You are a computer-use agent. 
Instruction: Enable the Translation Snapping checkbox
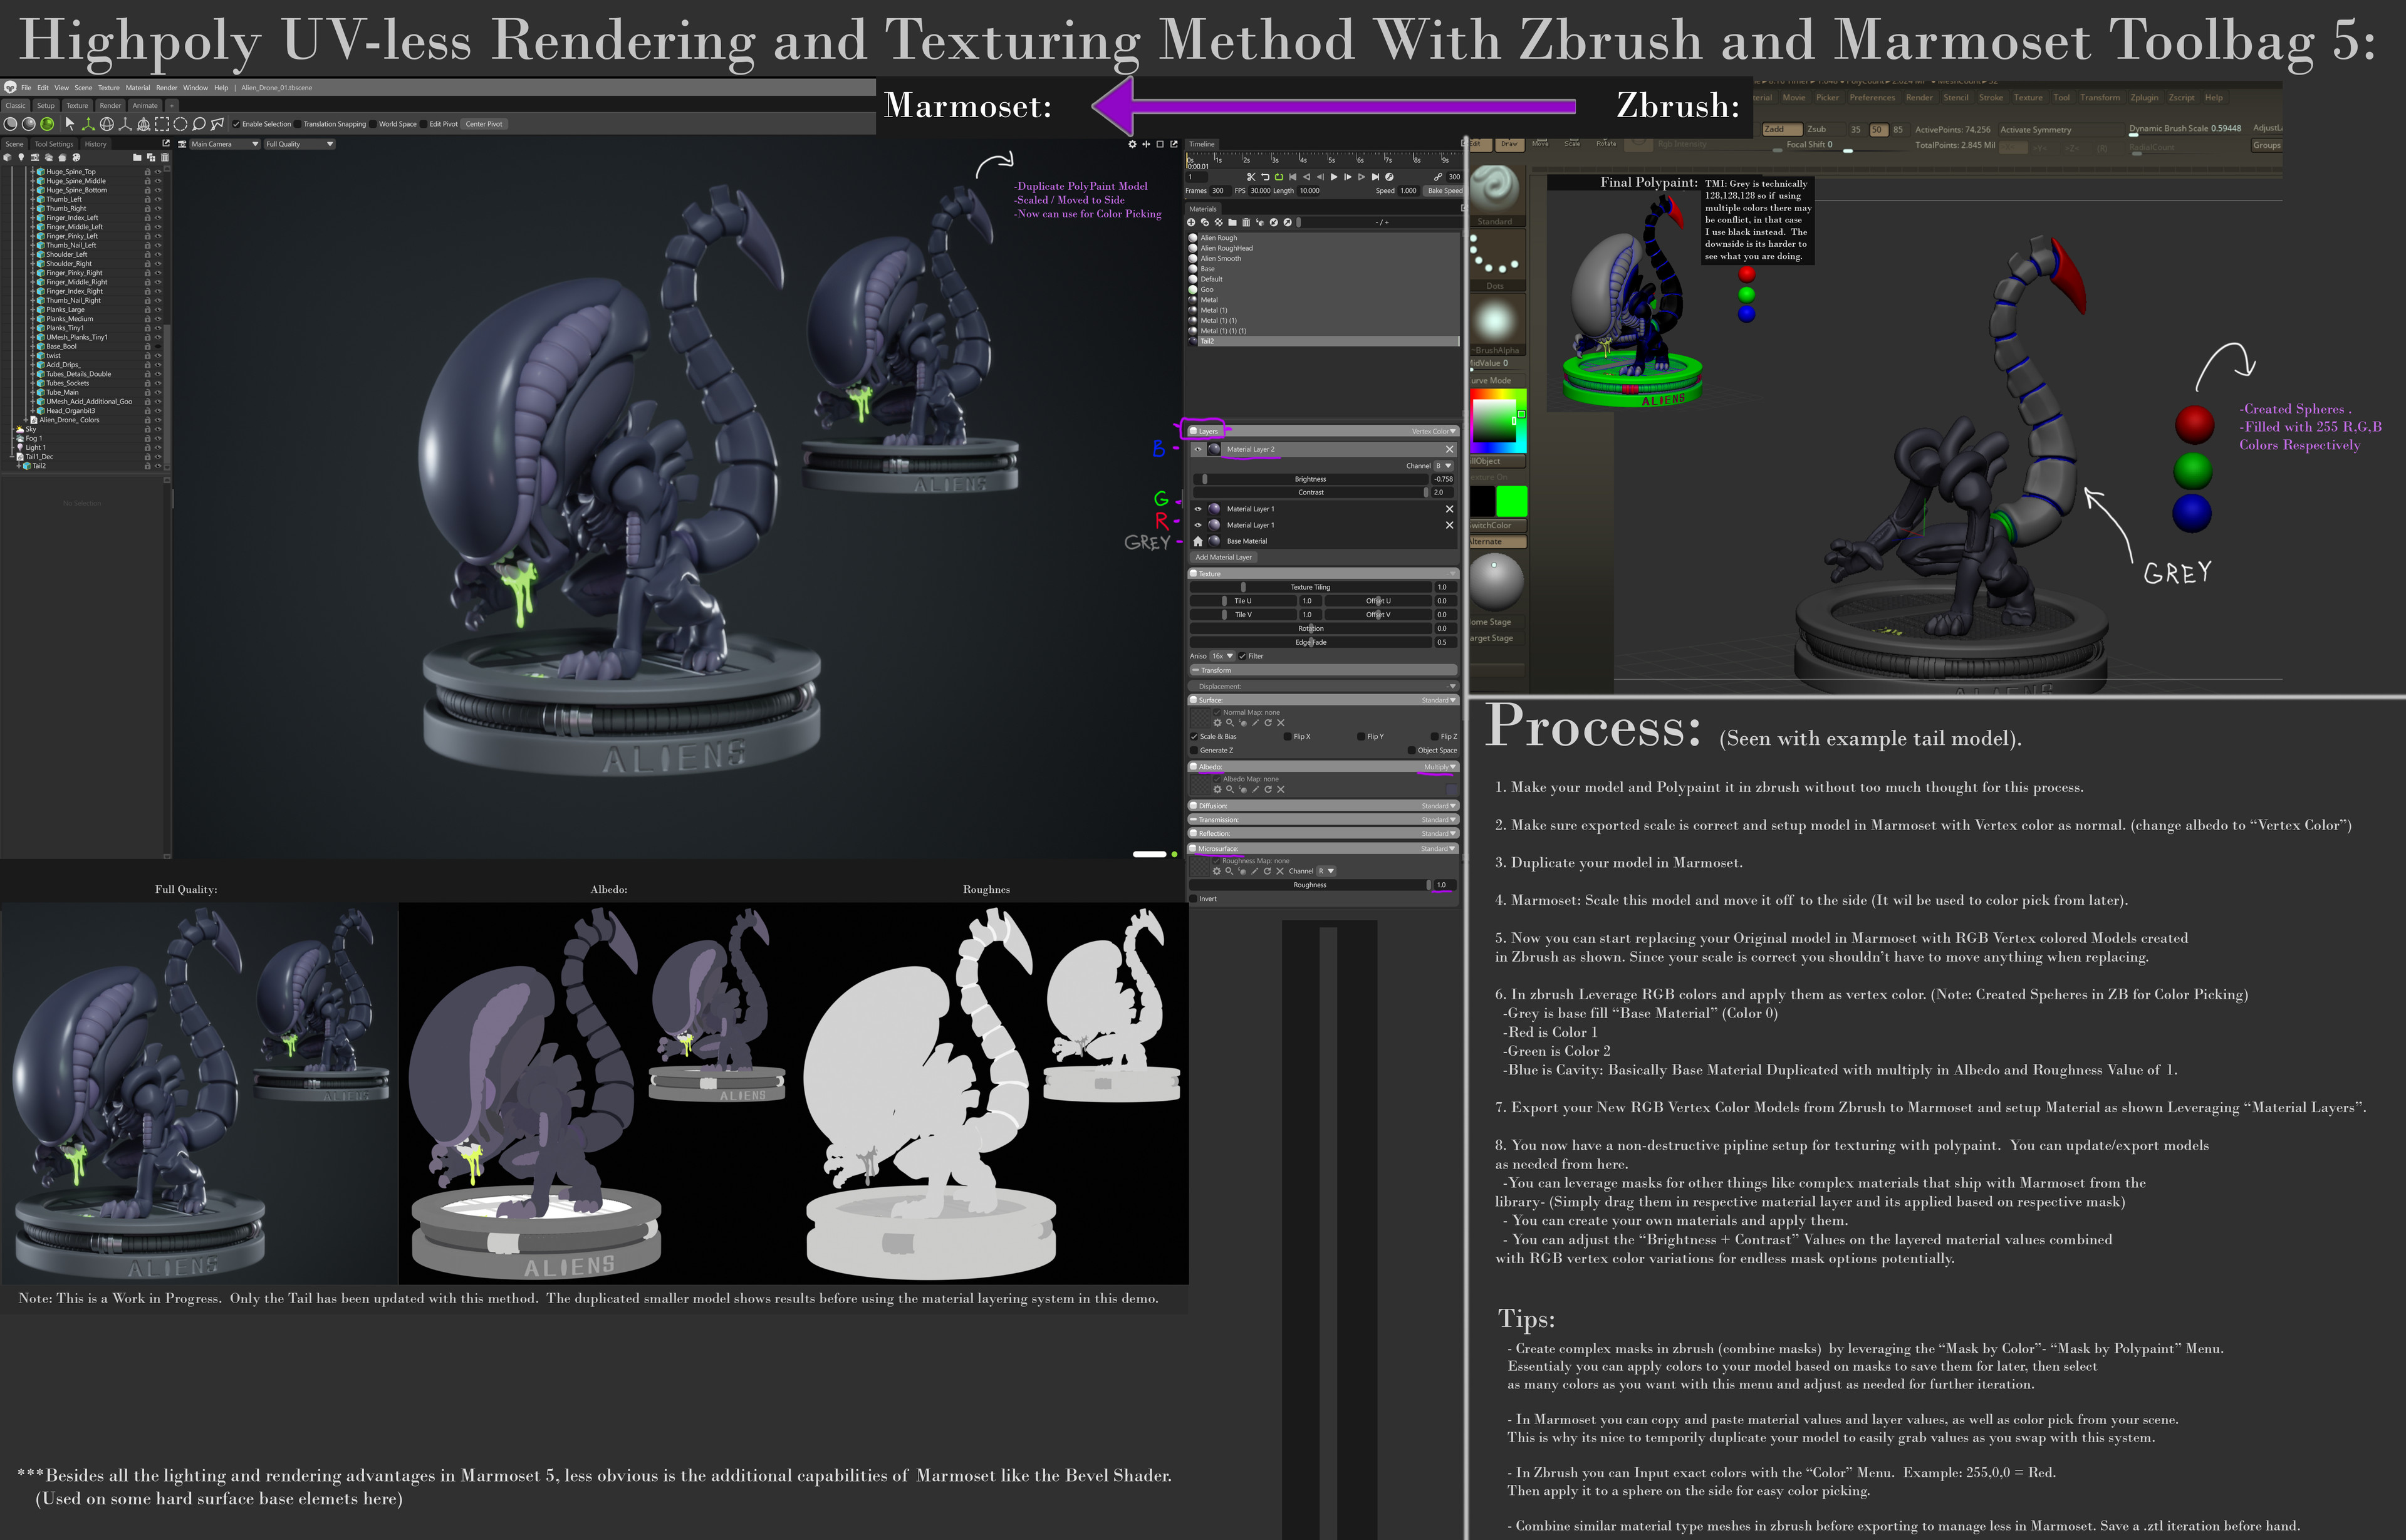pos(299,124)
